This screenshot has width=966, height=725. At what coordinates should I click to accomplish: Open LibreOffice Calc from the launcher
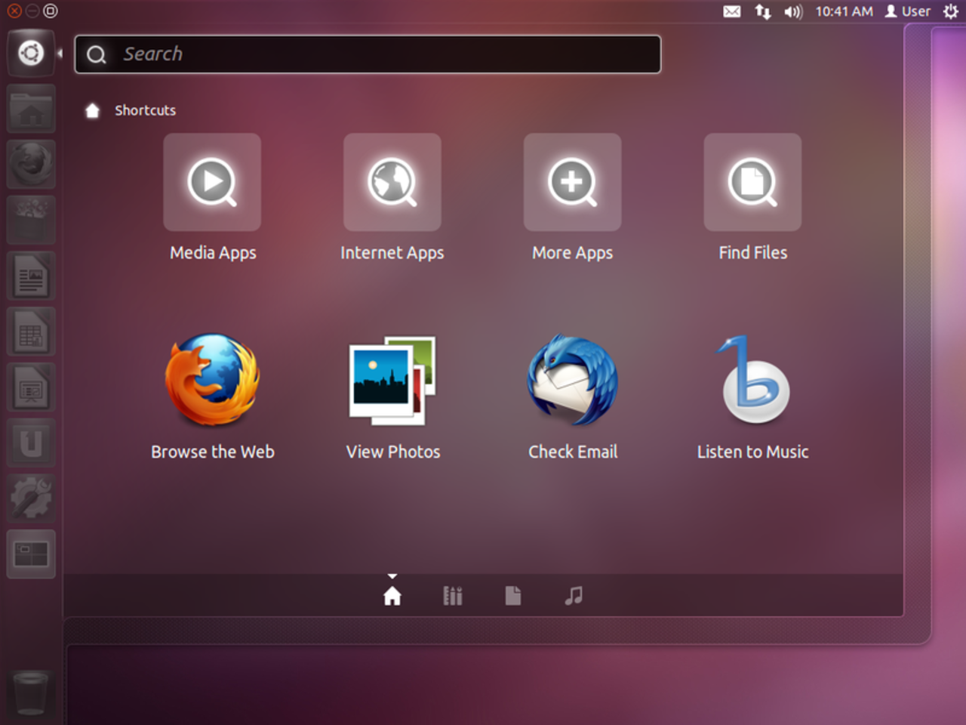[31, 332]
